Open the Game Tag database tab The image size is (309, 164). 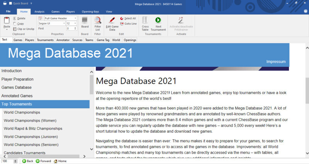point(103,40)
